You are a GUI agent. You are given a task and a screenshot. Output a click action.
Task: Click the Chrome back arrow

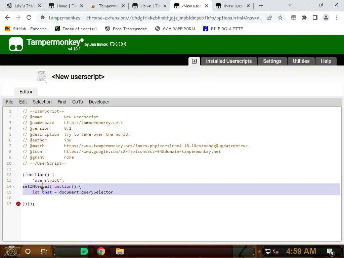(x=7, y=17)
